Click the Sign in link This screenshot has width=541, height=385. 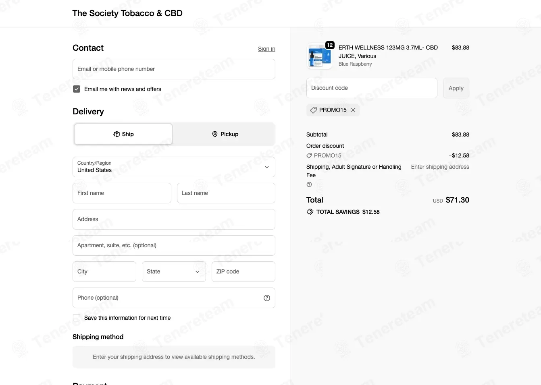pyautogui.click(x=266, y=49)
